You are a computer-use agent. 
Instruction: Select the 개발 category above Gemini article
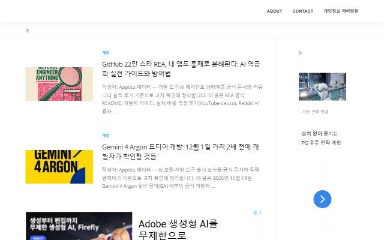pyautogui.click(x=106, y=135)
